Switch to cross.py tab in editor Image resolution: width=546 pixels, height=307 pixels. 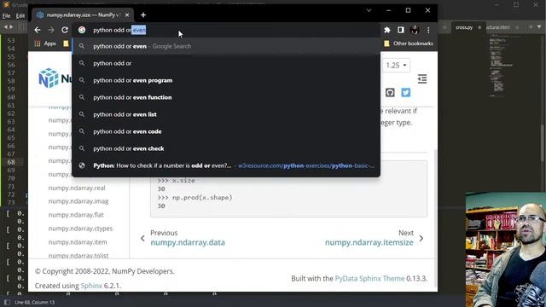(464, 27)
